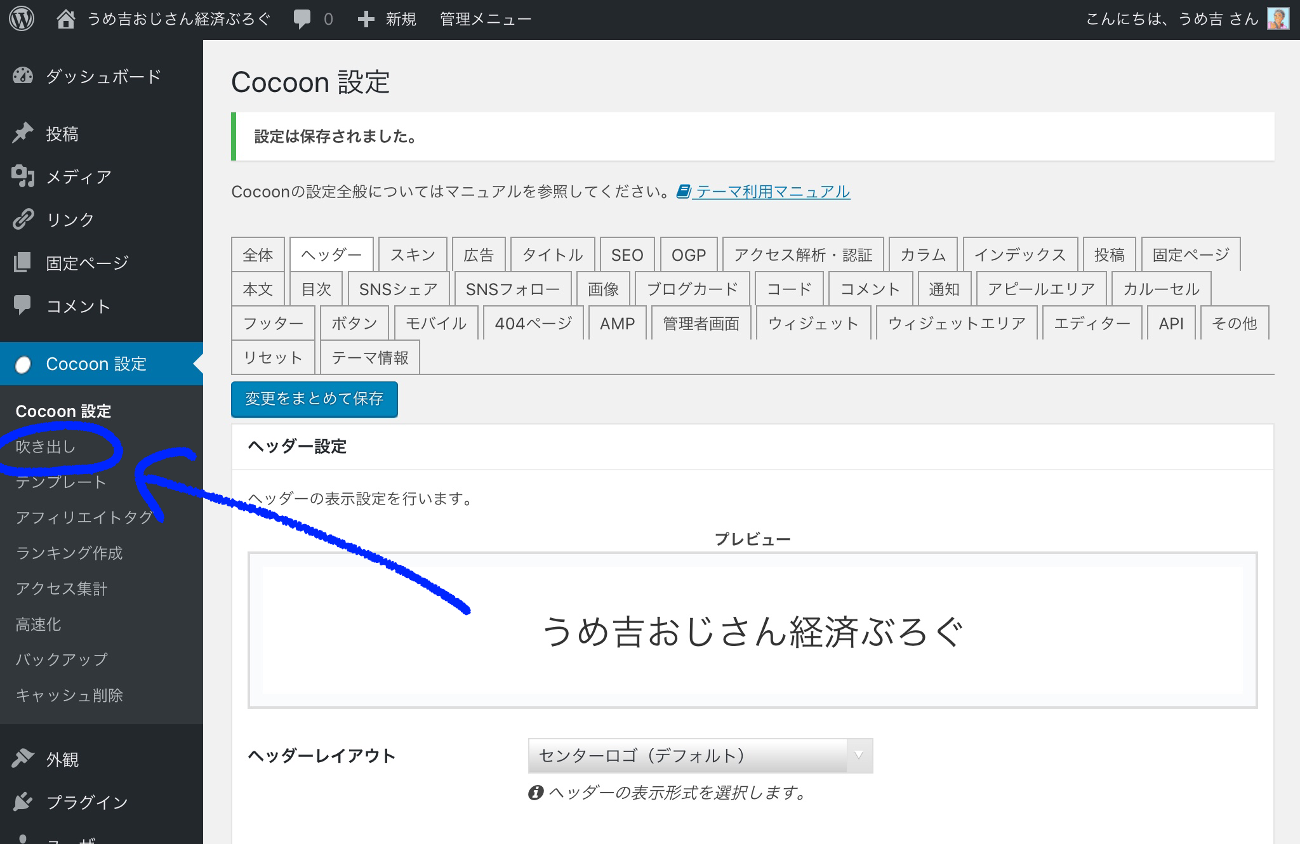The width and height of the screenshot is (1300, 844).
Task: Open 管理メニュー in admin bar
Action: [x=486, y=19]
